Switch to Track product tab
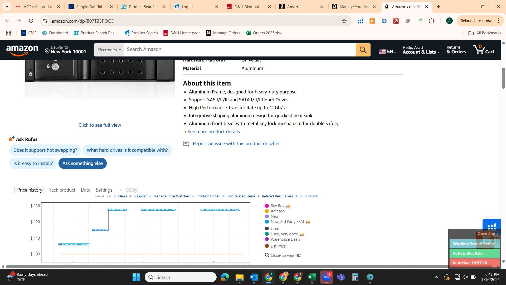 61,190
